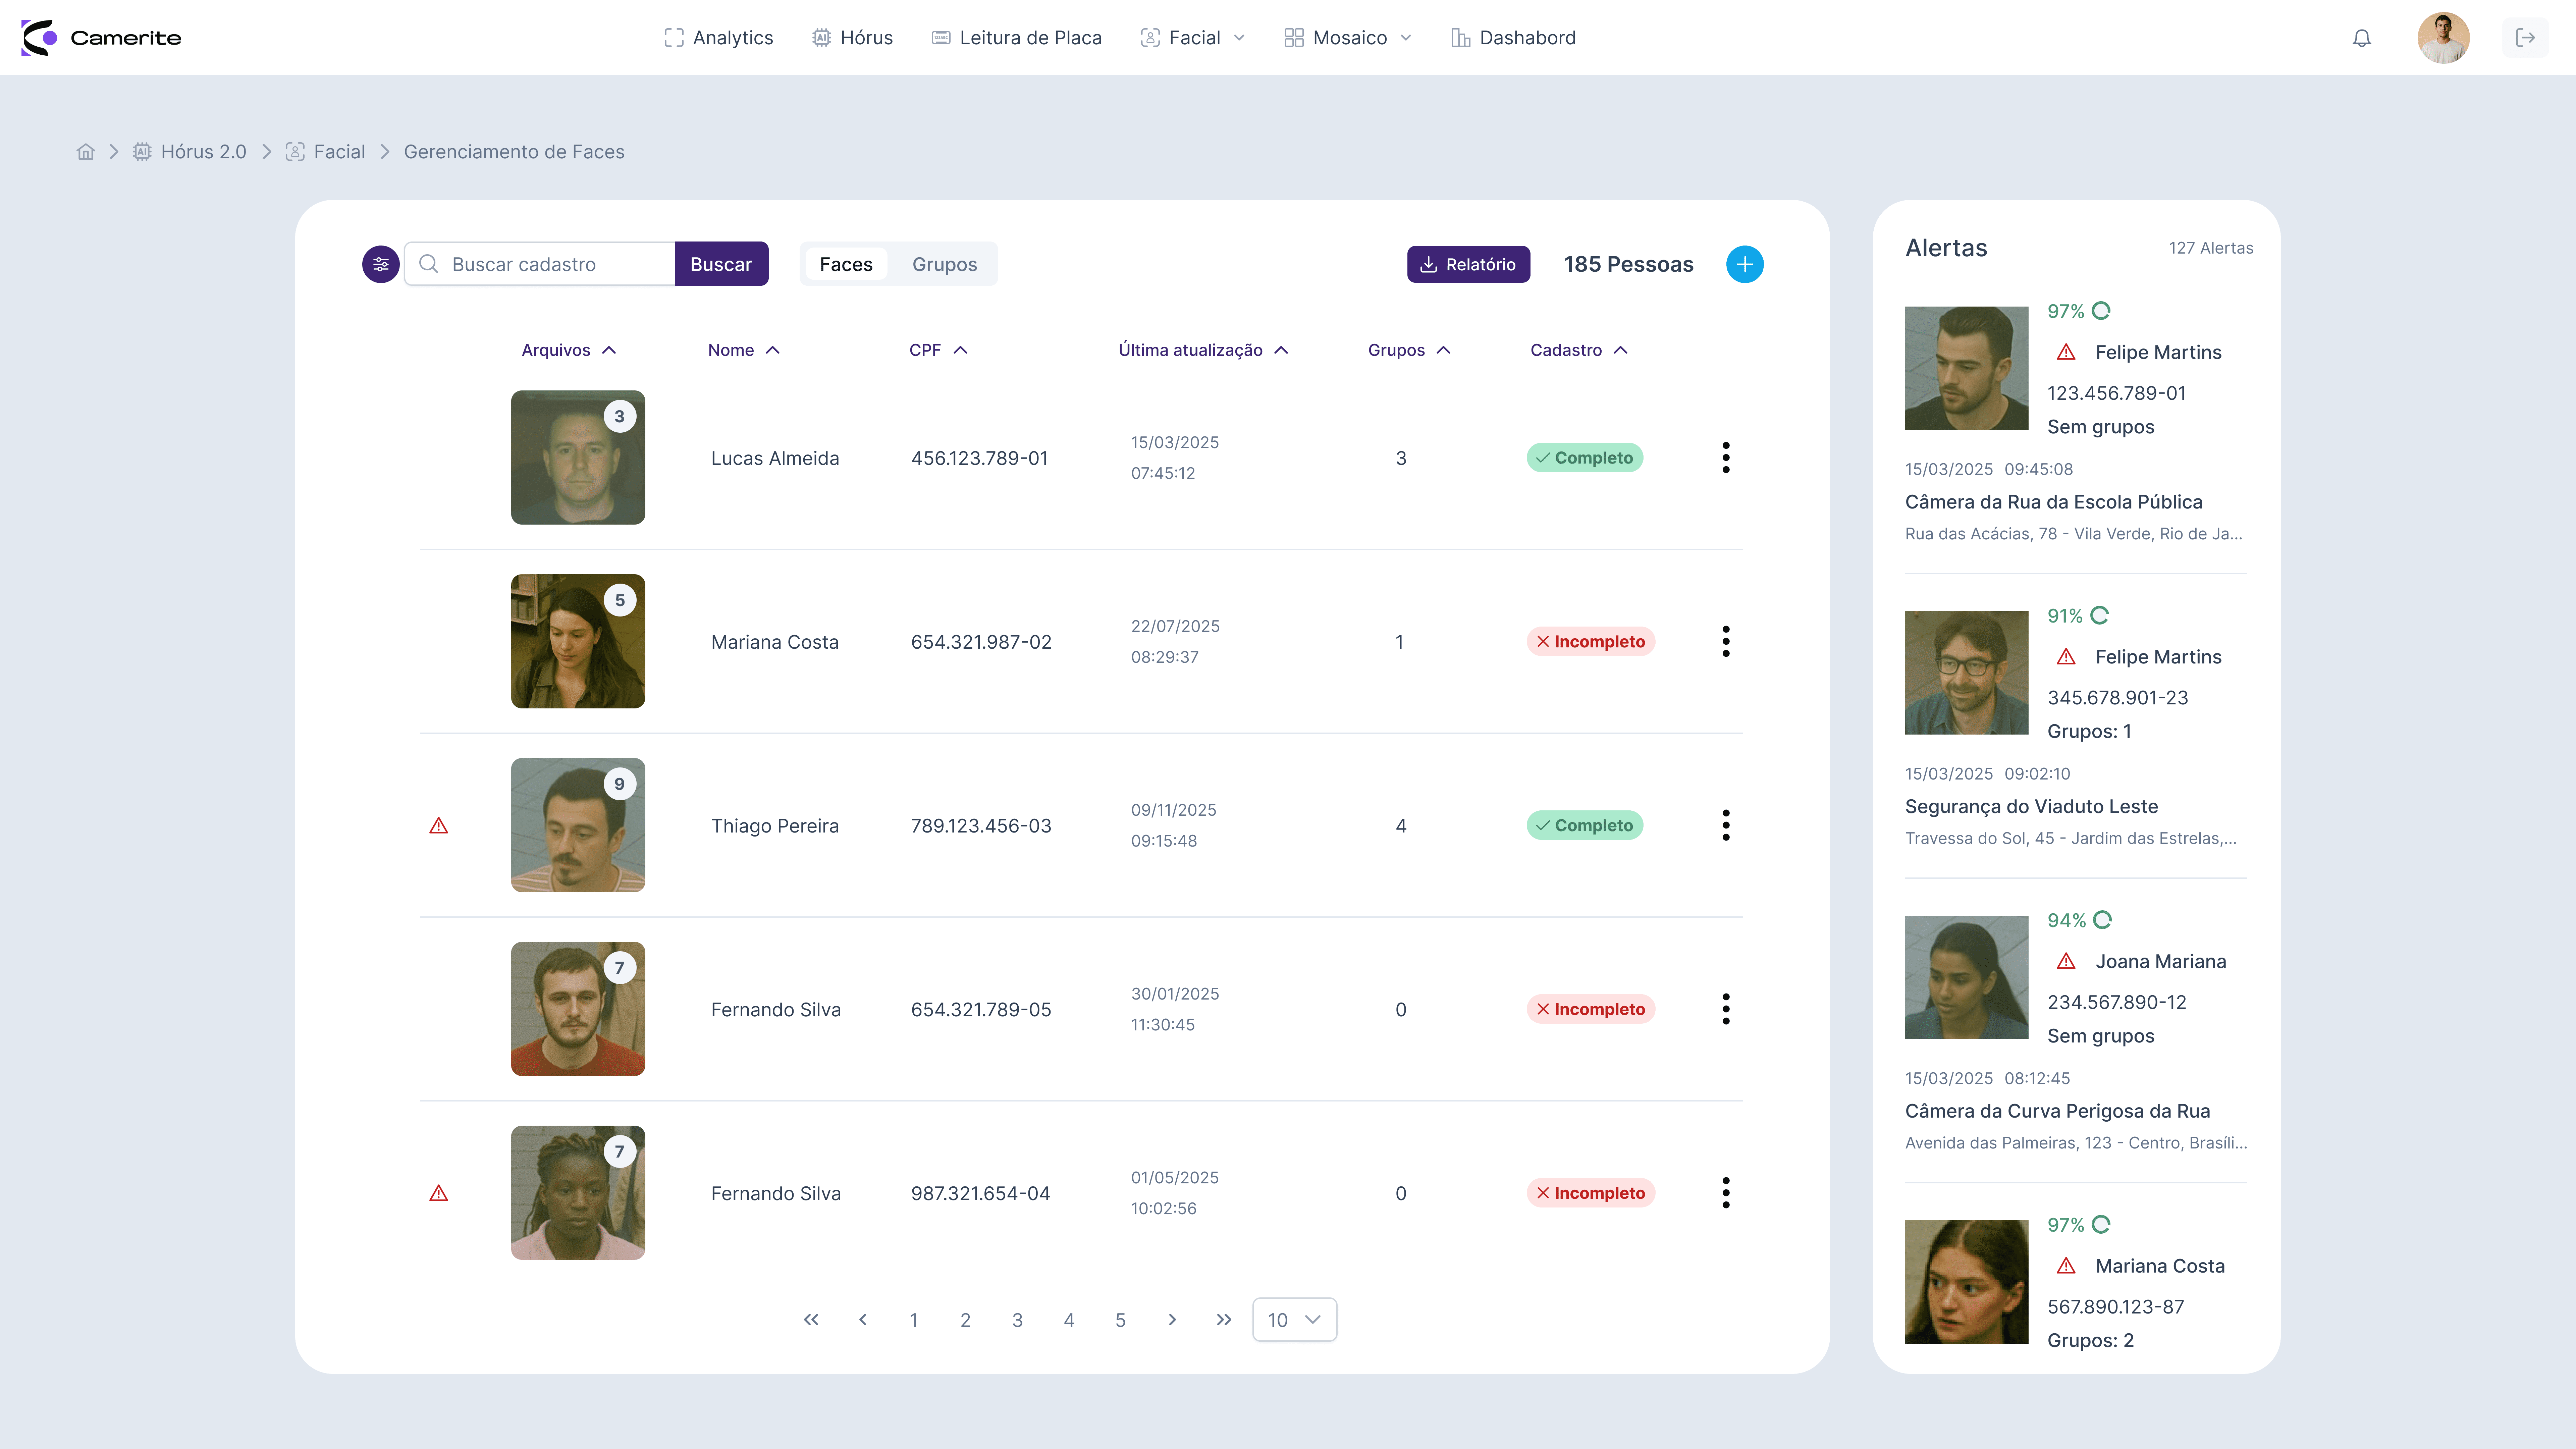Sort table by Nome column
The width and height of the screenshot is (2576, 1449).
click(744, 350)
